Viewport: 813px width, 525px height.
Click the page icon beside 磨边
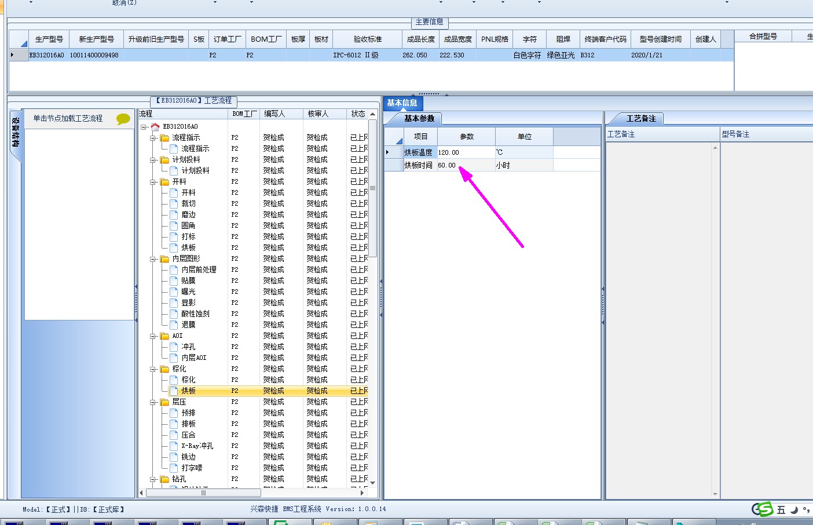point(174,214)
